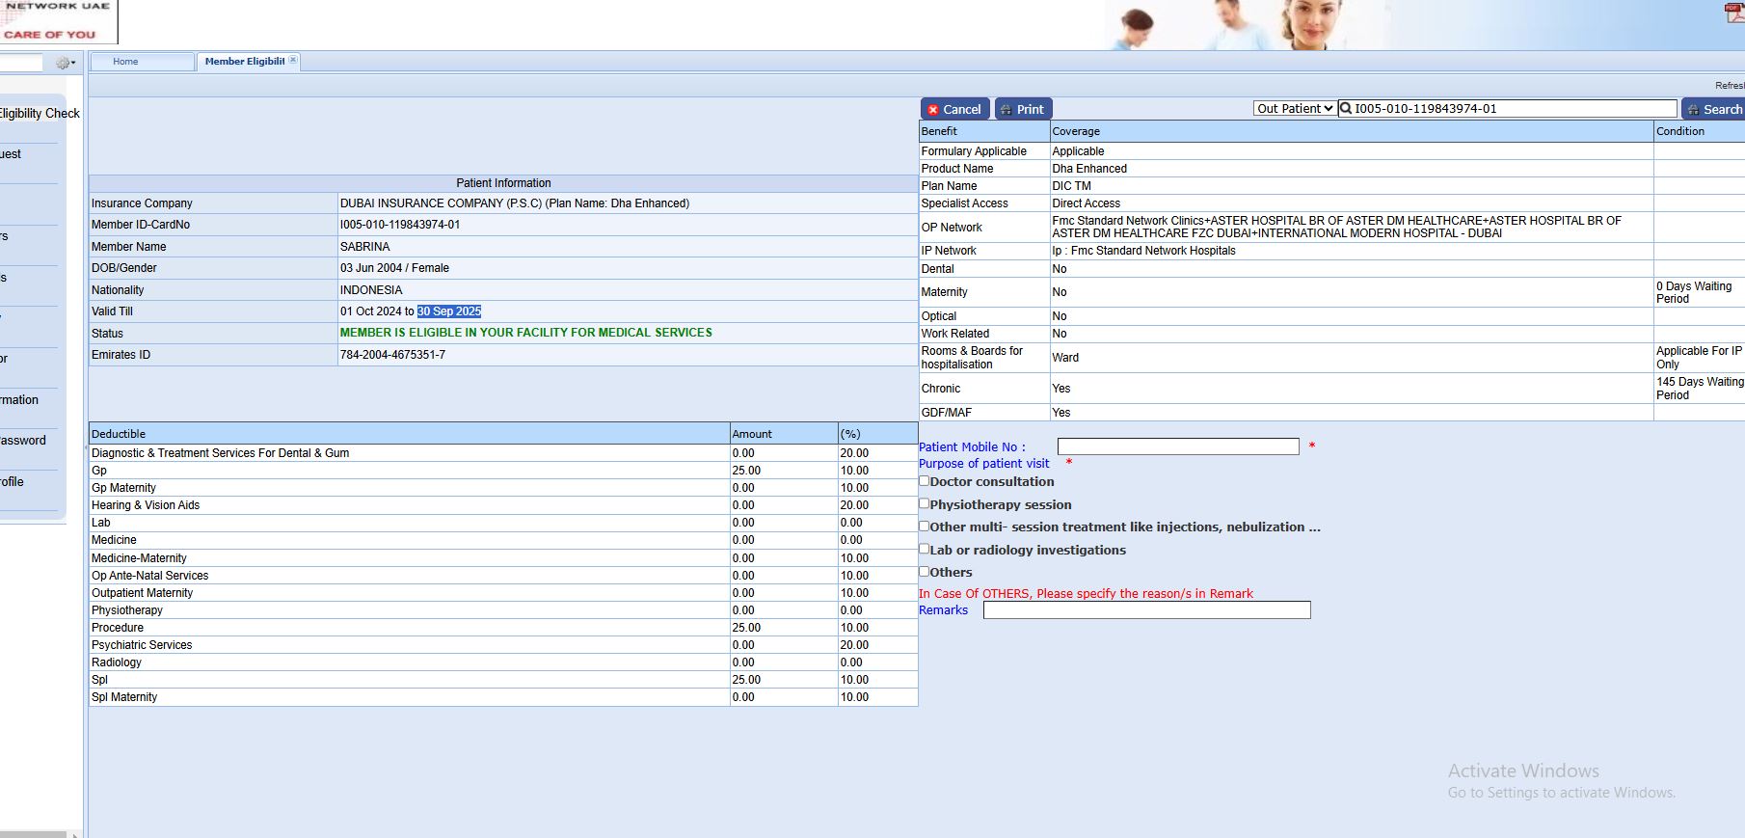Click the magnifier icon in member search box
This screenshot has height=838, width=1745.
[x=1346, y=109]
